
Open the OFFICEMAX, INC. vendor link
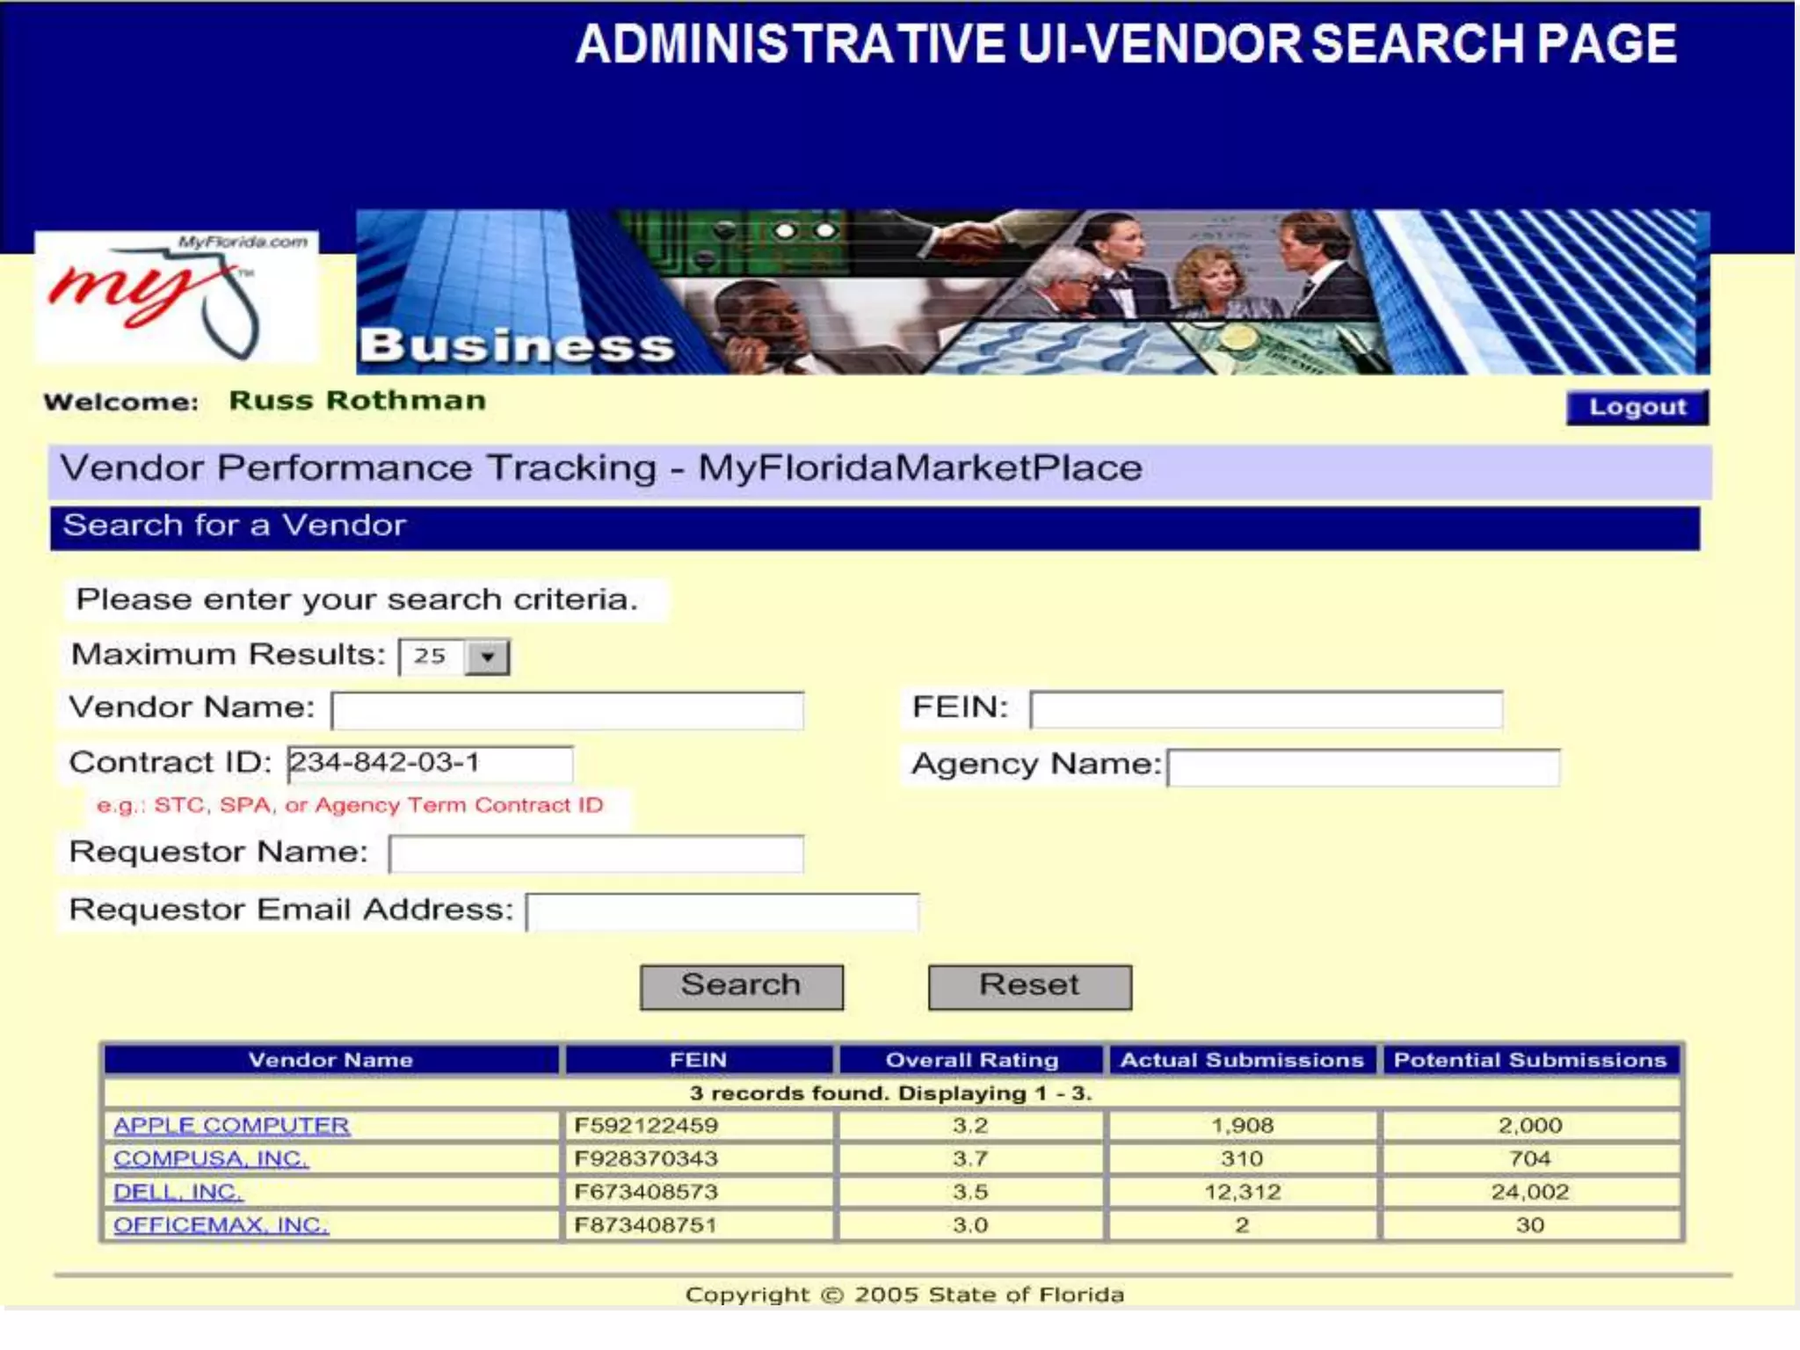coord(221,1225)
